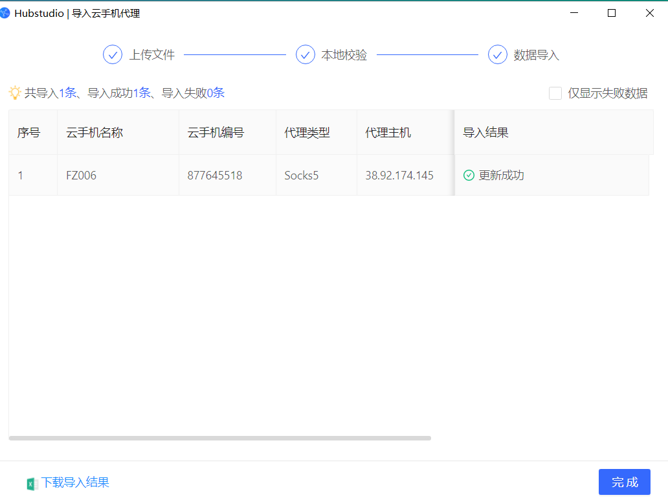Image resolution: width=668 pixels, height=502 pixels.
Task: Click the Excel icon beside 下载导入结果
Action: tap(32, 483)
